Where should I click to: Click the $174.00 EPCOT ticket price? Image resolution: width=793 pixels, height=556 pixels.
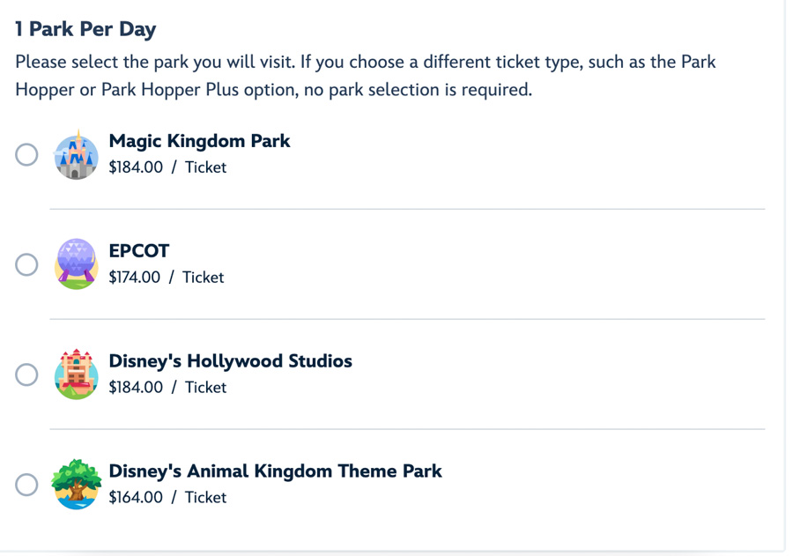(x=135, y=278)
